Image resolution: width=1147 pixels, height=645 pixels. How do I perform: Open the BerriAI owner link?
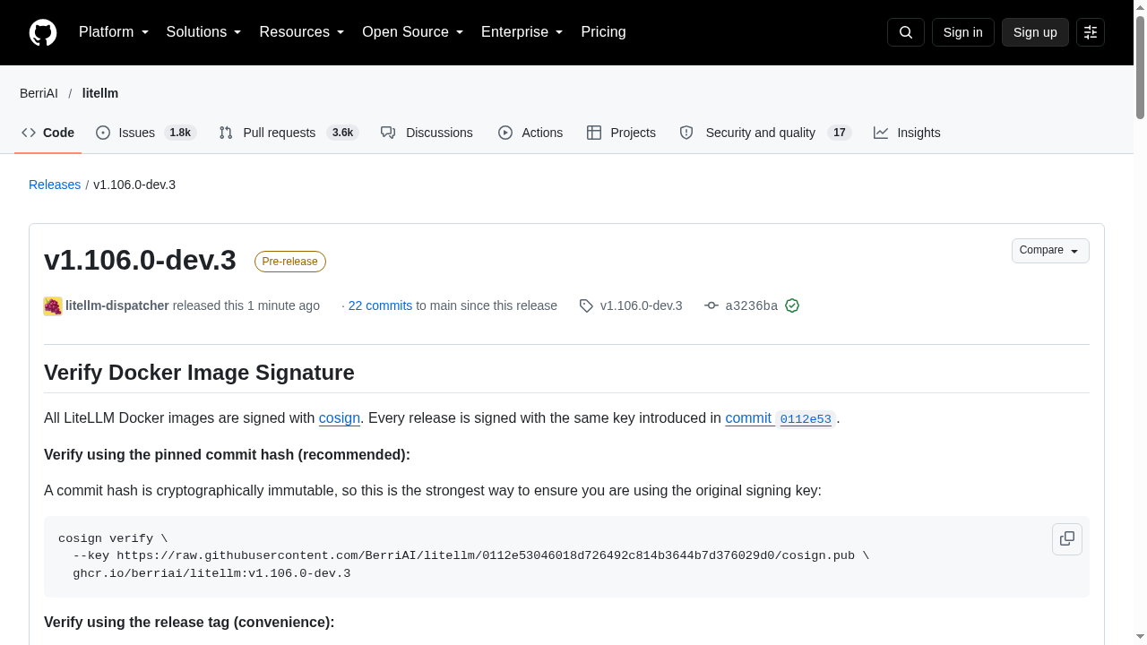pyautogui.click(x=39, y=93)
